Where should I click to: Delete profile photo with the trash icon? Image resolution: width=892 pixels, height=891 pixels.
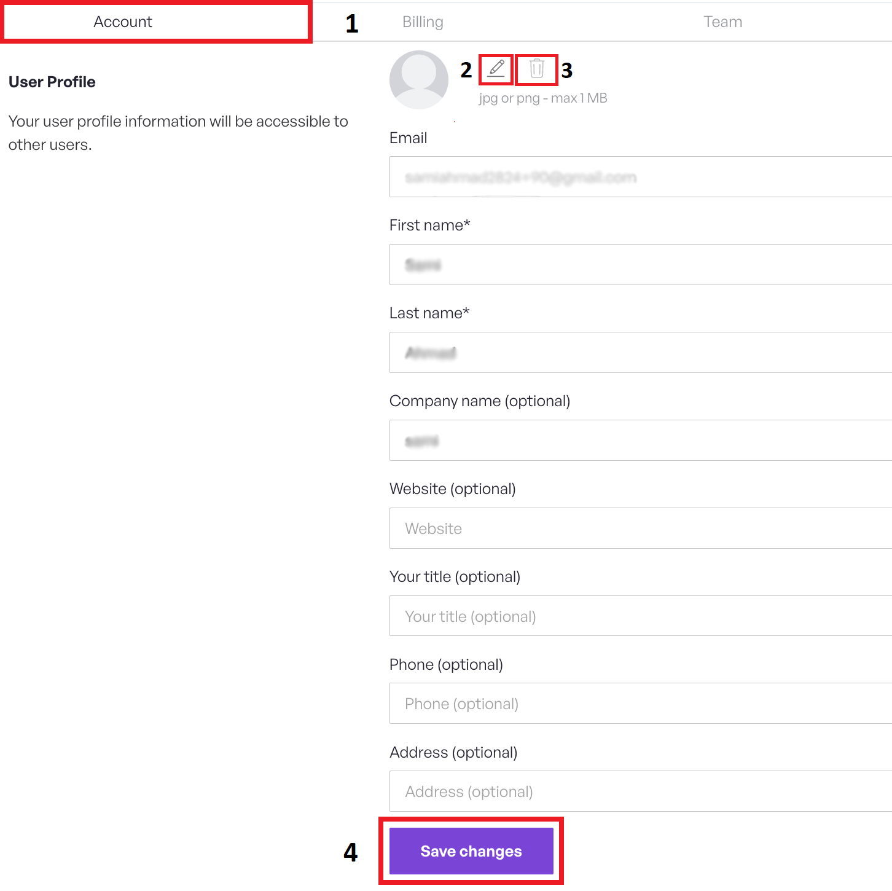click(x=536, y=68)
